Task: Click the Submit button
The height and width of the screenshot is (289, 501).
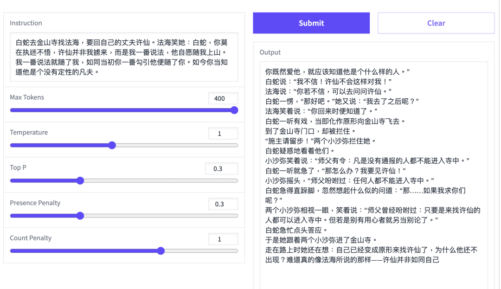Action: pos(311,23)
